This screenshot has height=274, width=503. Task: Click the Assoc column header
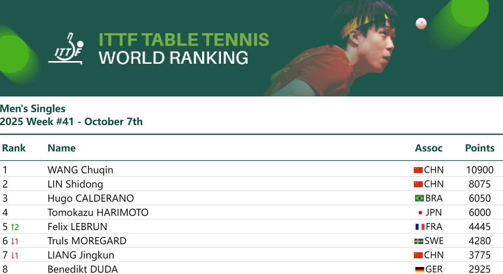coord(428,148)
